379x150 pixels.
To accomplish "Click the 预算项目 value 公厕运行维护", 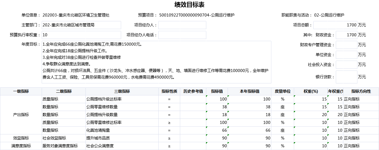I will coord(223,15).
